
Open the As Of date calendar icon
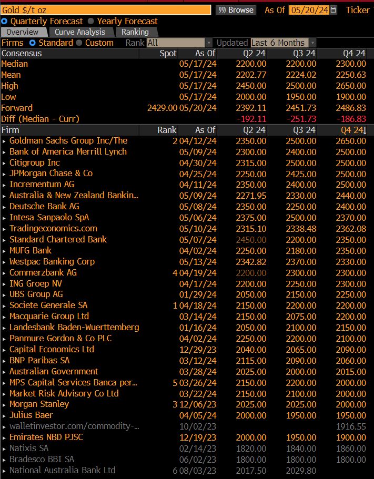[x=333, y=10]
